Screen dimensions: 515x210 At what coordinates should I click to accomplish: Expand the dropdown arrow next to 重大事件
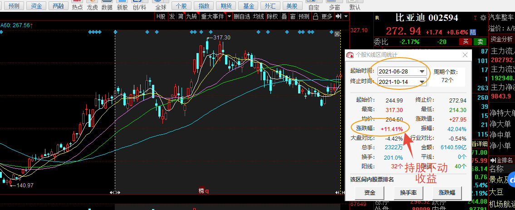229,16
